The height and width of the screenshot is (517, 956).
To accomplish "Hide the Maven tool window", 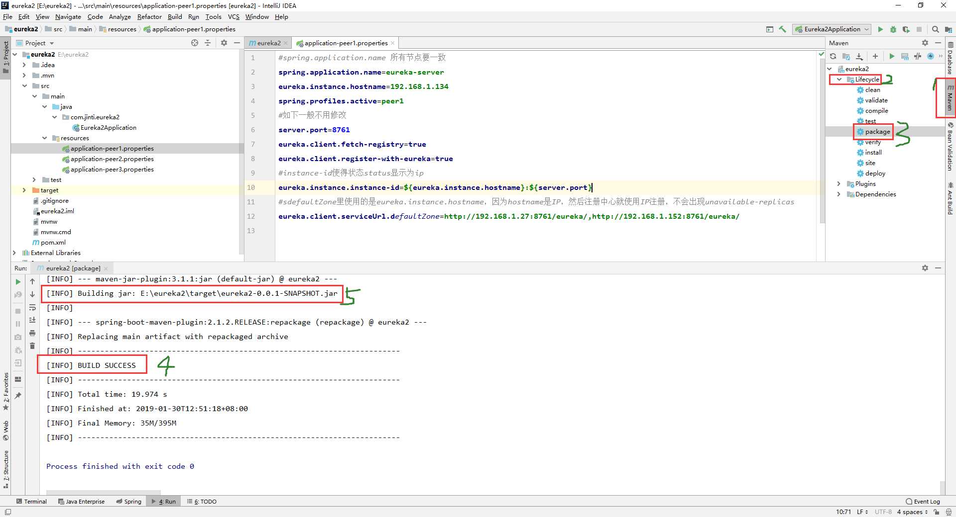I will click(938, 43).
